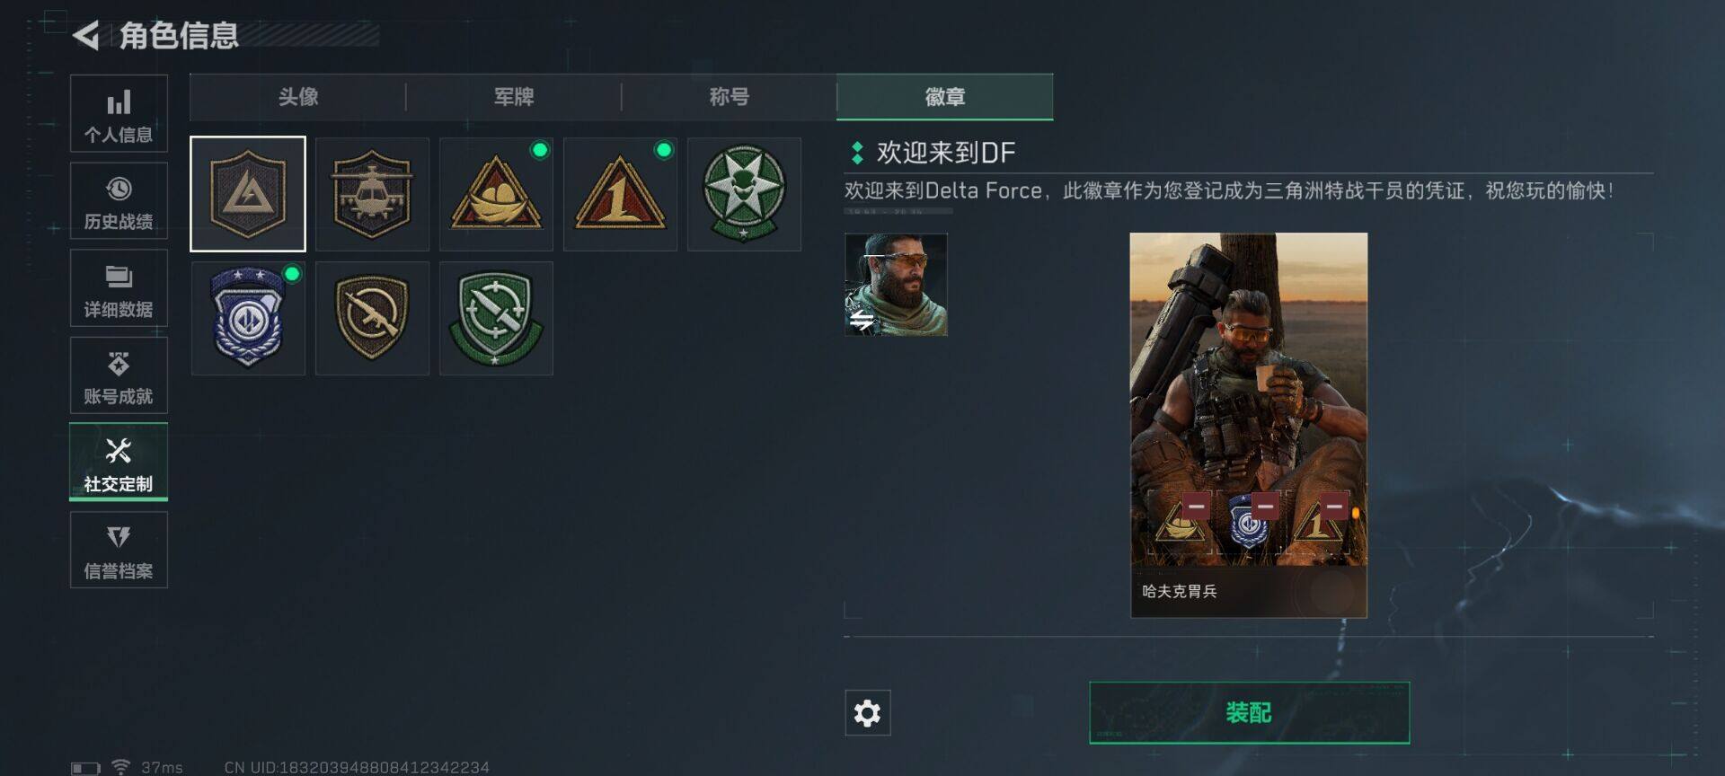The height and width of the screenshot is (776, 1725).
Task: Click the 装配 equip button
Action: click(1249, 713)
